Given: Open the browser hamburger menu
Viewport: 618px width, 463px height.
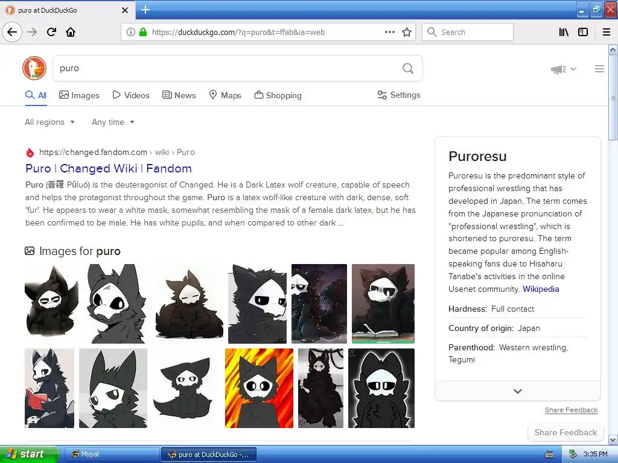Looking at the screenshot, I should tap(607, 32).
